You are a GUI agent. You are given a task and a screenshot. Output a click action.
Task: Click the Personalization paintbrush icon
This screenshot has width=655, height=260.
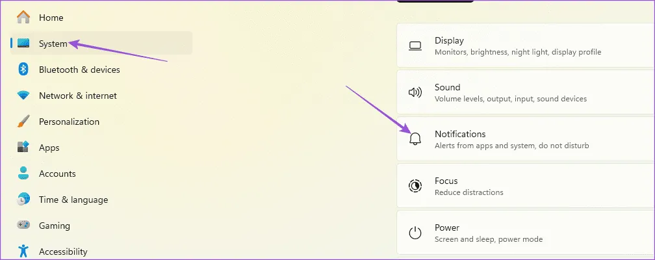pos(23,122)
